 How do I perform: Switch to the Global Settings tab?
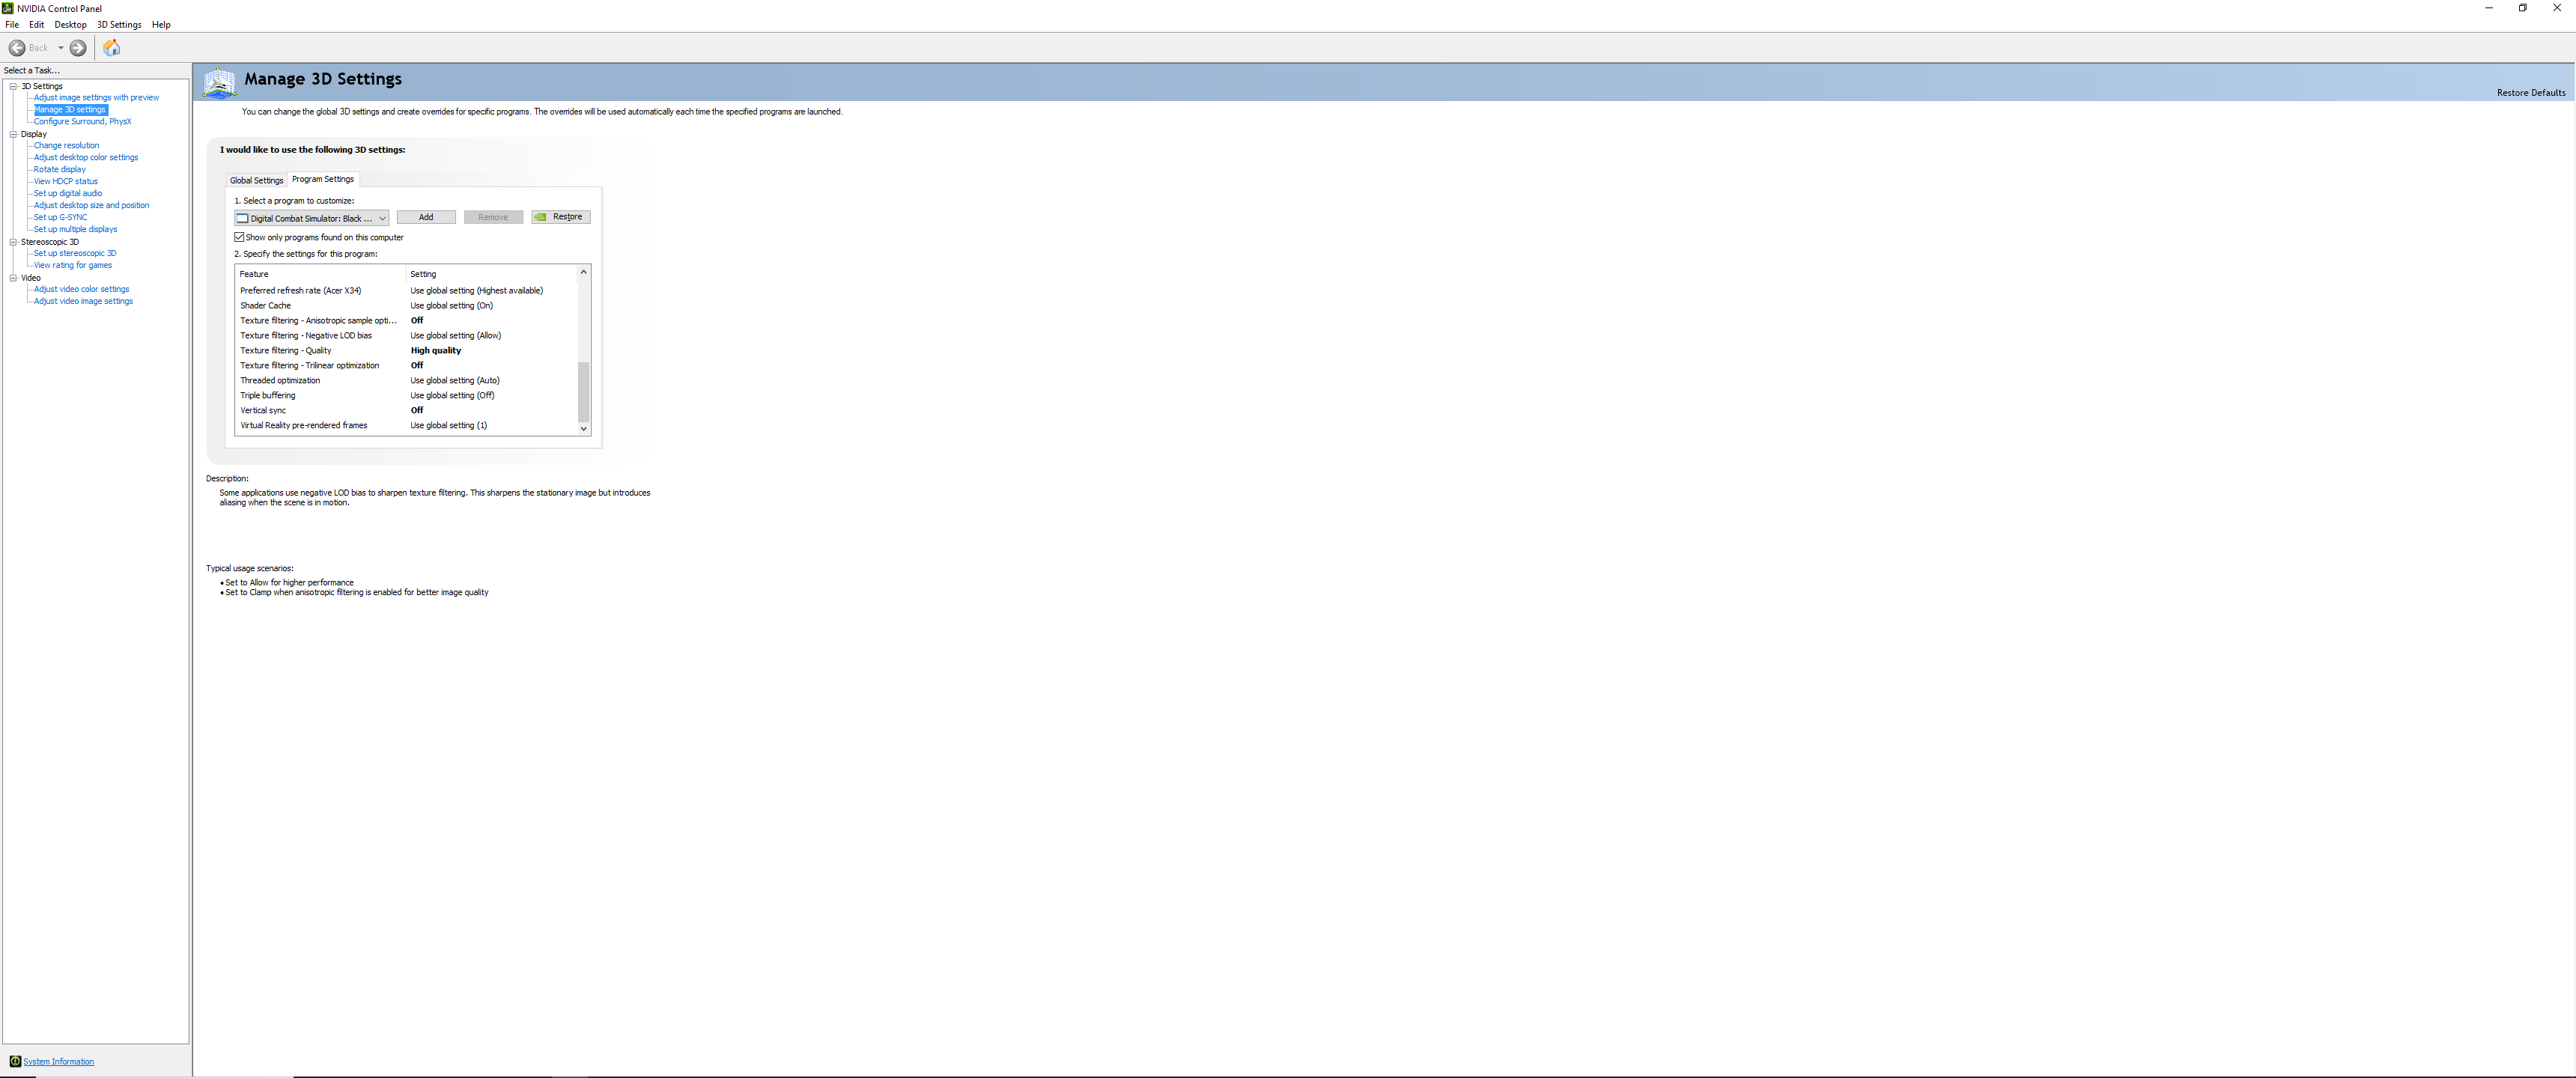click(257, 181)
